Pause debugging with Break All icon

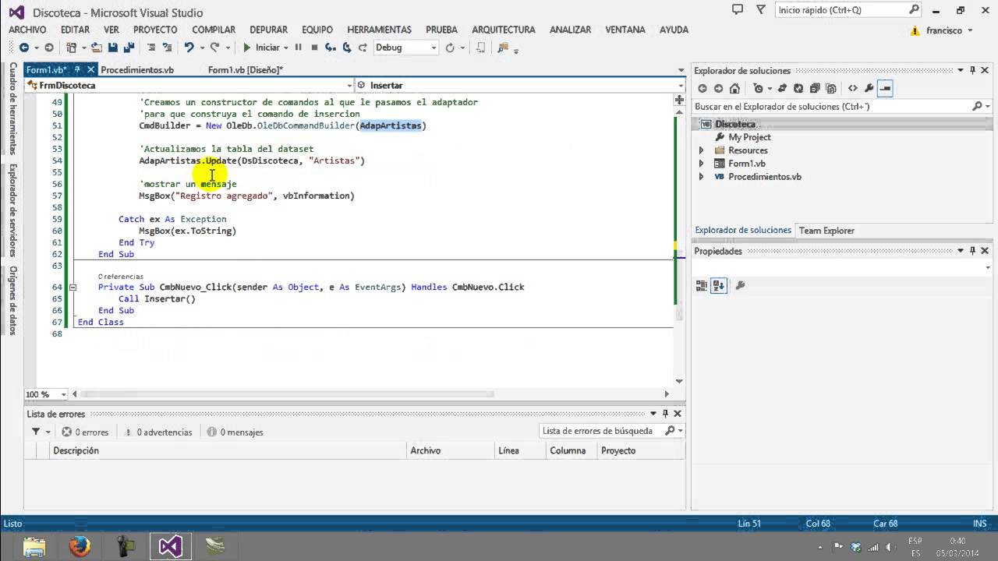[298, 48]
